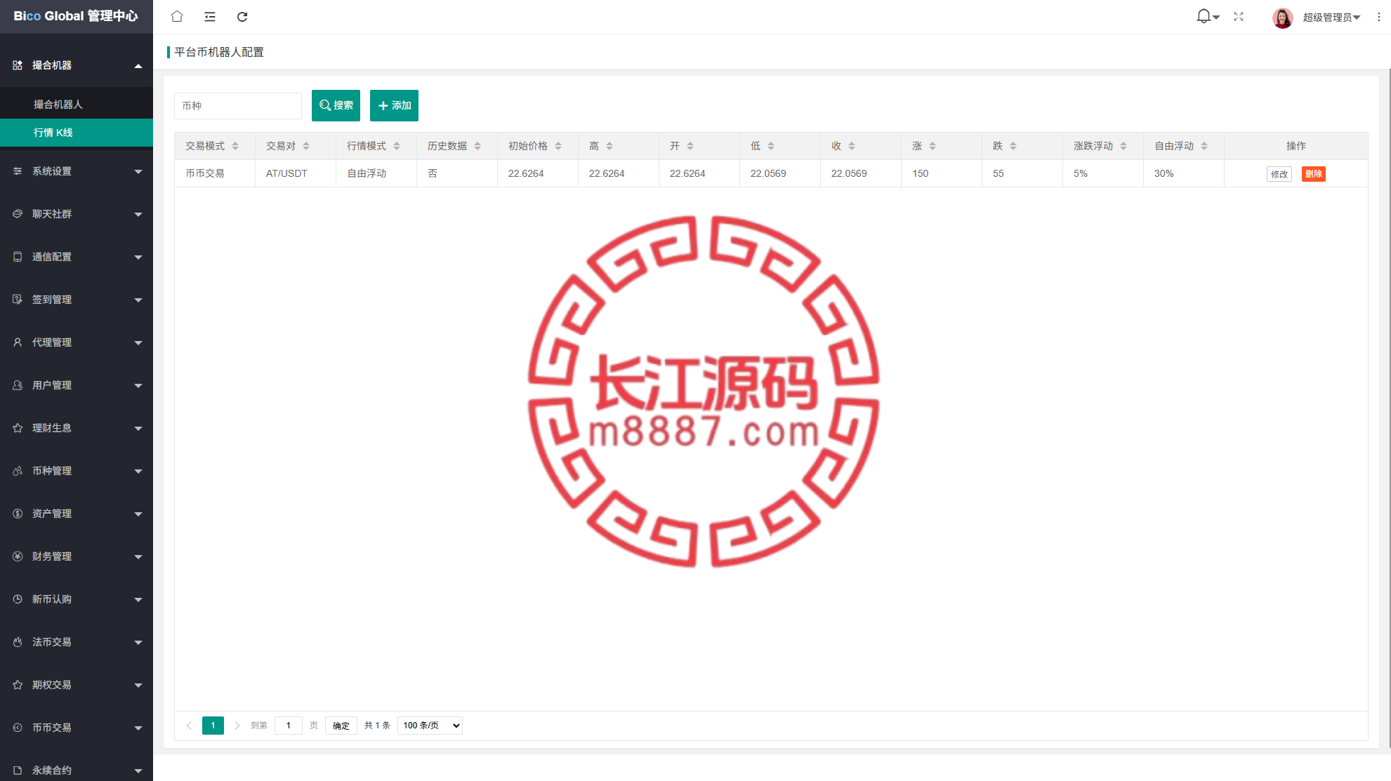Expand the 币种管理 sidebar menu
1391x781 pixels.
pyautogui.click(x=77, y=471)
